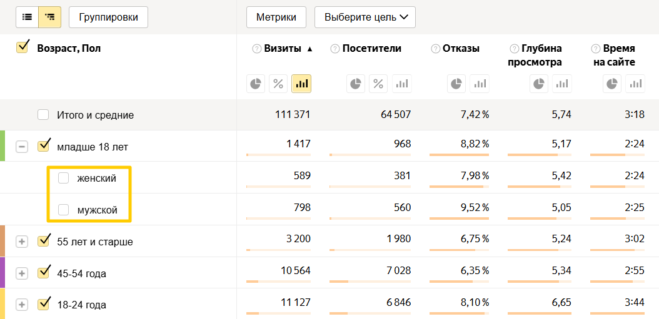The width and height of the screenshot is (659, 319).
Task: Click purple color marker for 45-54 года
Action: (3, 273)
